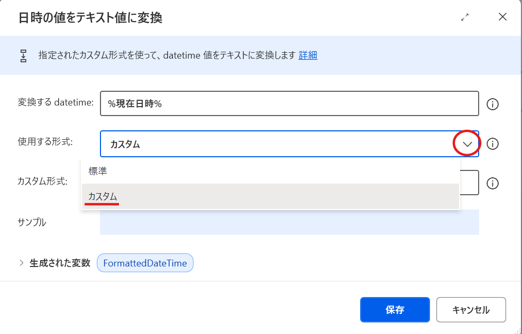The image size is (522, 334).
Task: Click the info icon beside 使用する形式 dropdown
Action: [492, 144]
